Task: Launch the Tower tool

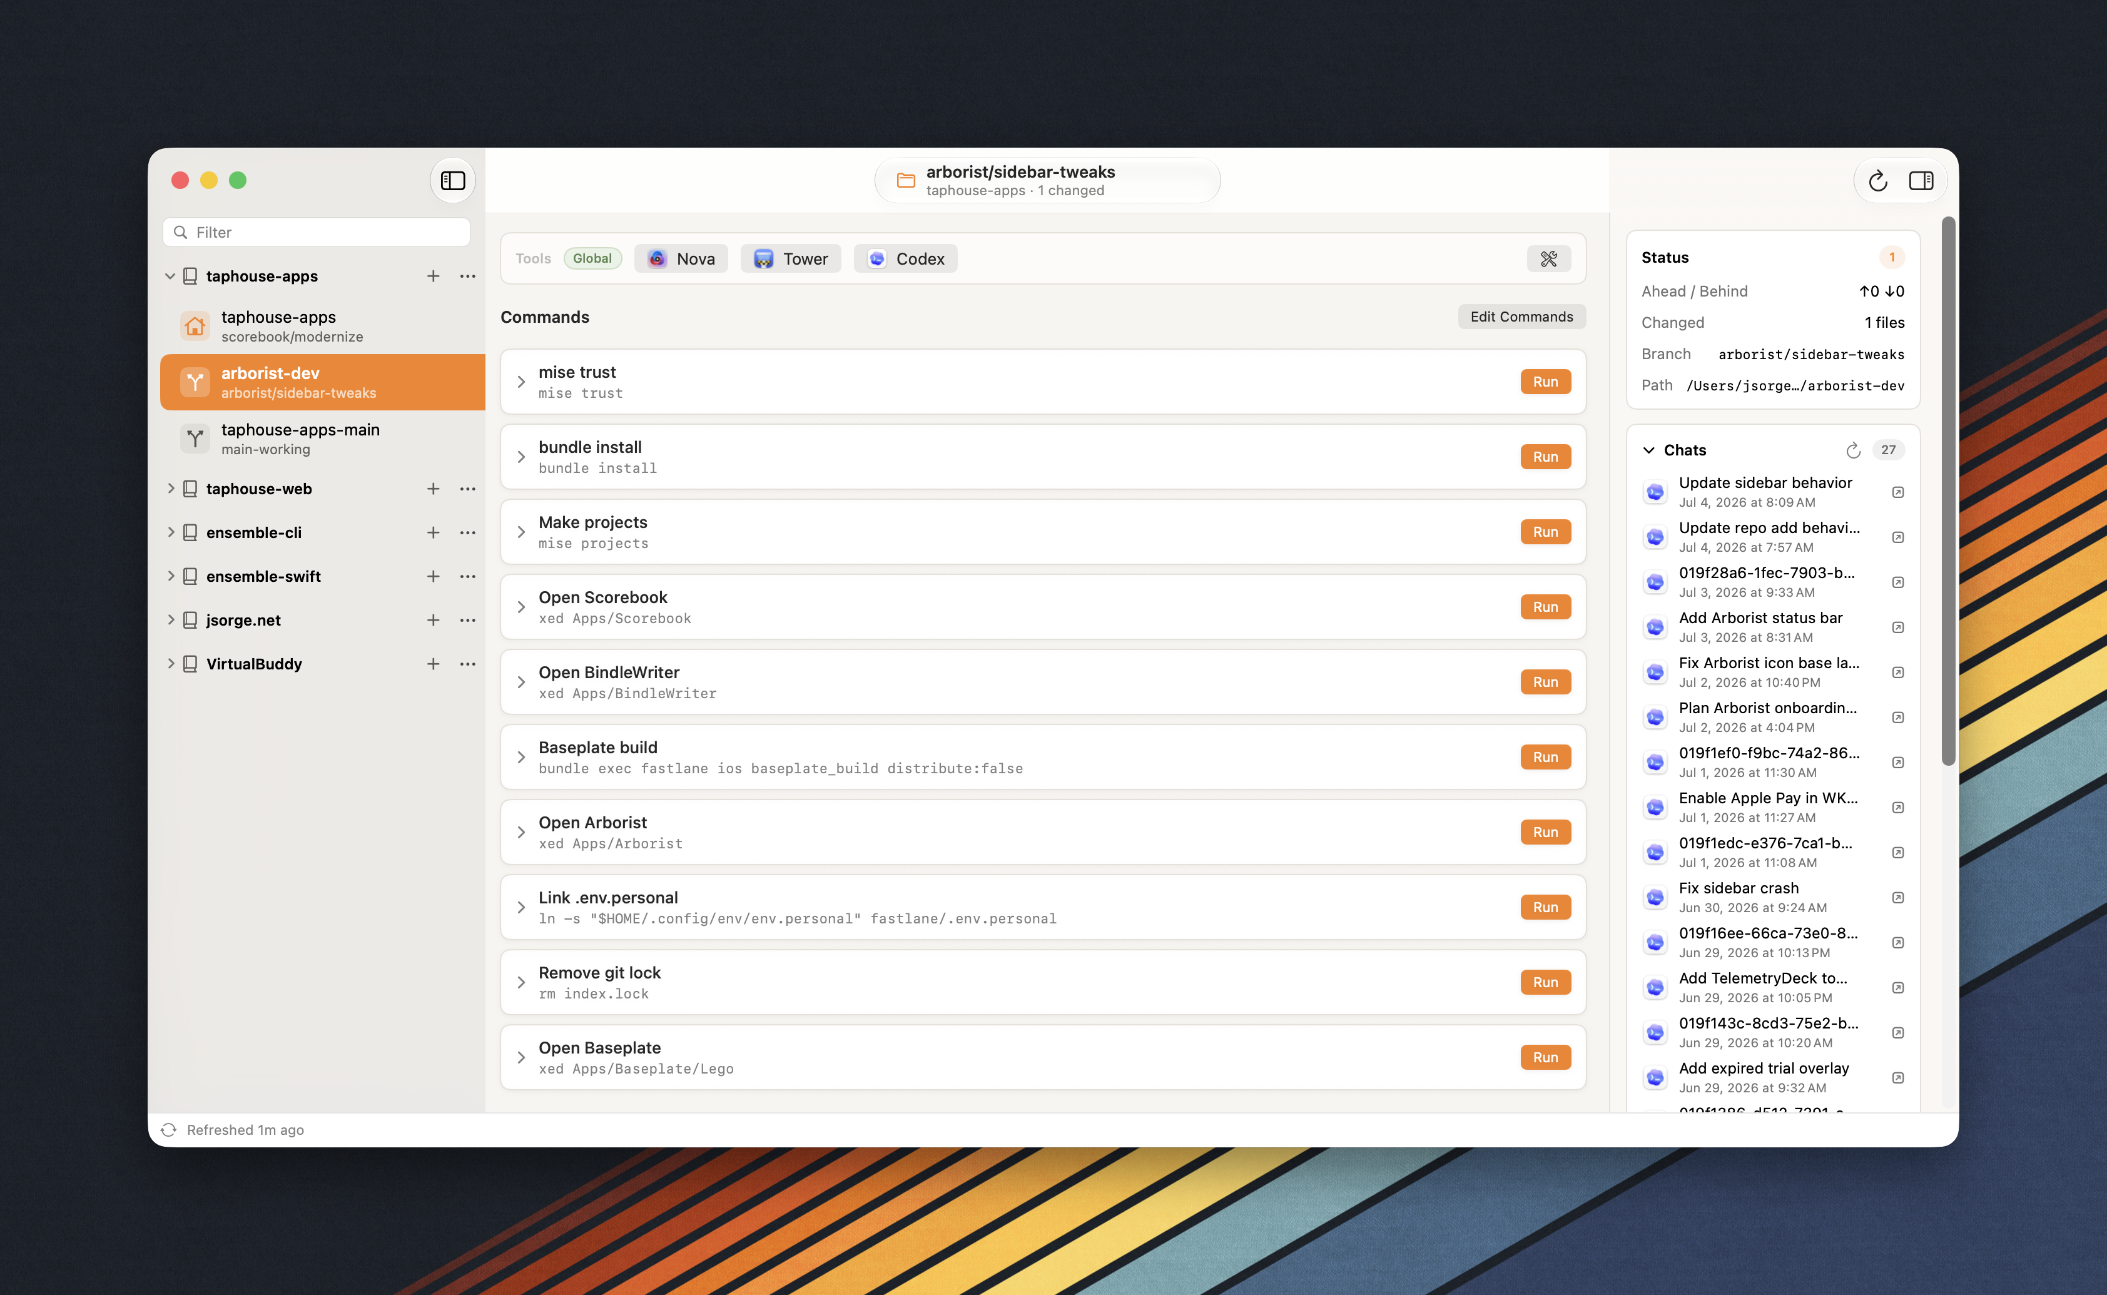Action: pyautogui.click(x=791, y=258)
